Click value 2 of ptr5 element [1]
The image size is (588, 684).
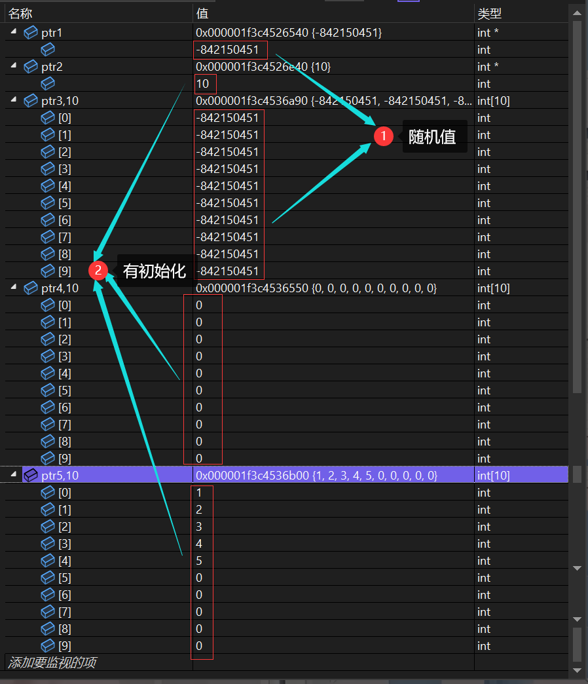point(199,510)
